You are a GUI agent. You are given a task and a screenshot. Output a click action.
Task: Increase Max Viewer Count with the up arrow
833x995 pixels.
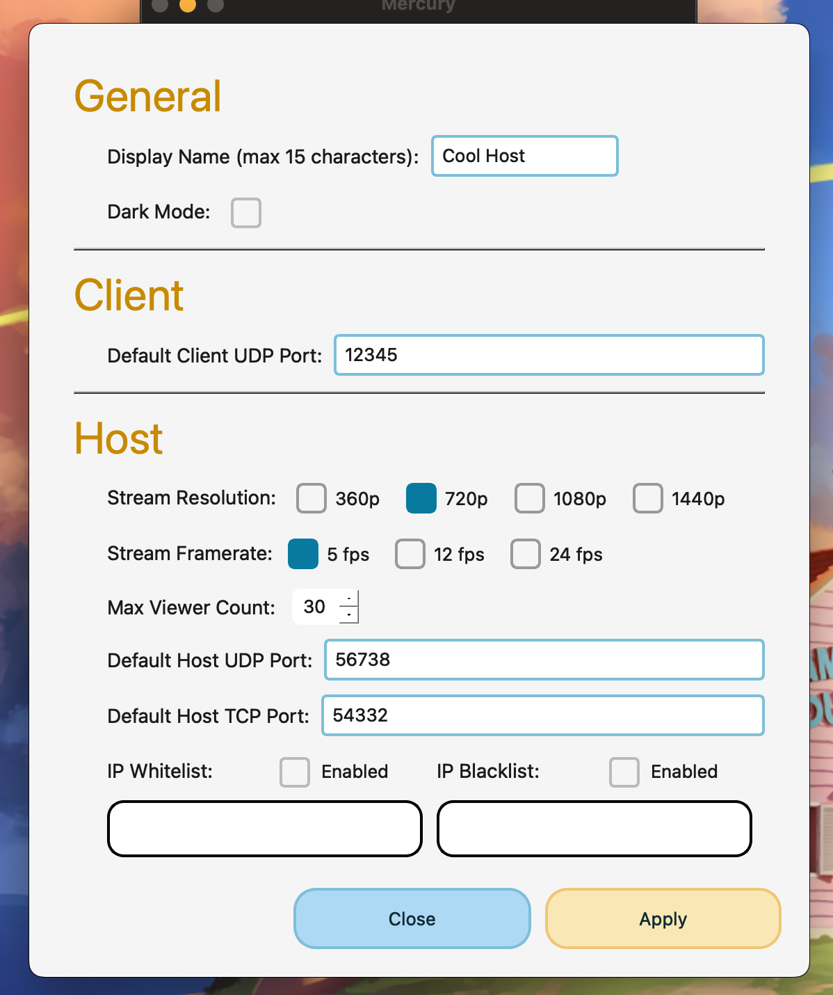tap(350, 600)
